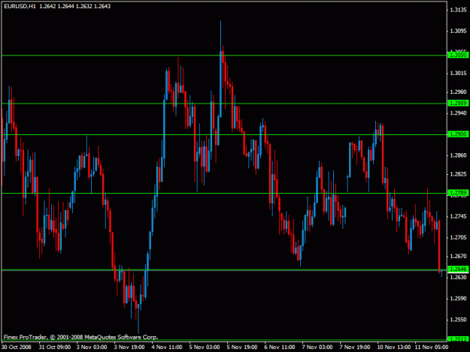Click the green 1.2900 price level tag
This screenshot has height=352, width=470.
pos(458,134)
